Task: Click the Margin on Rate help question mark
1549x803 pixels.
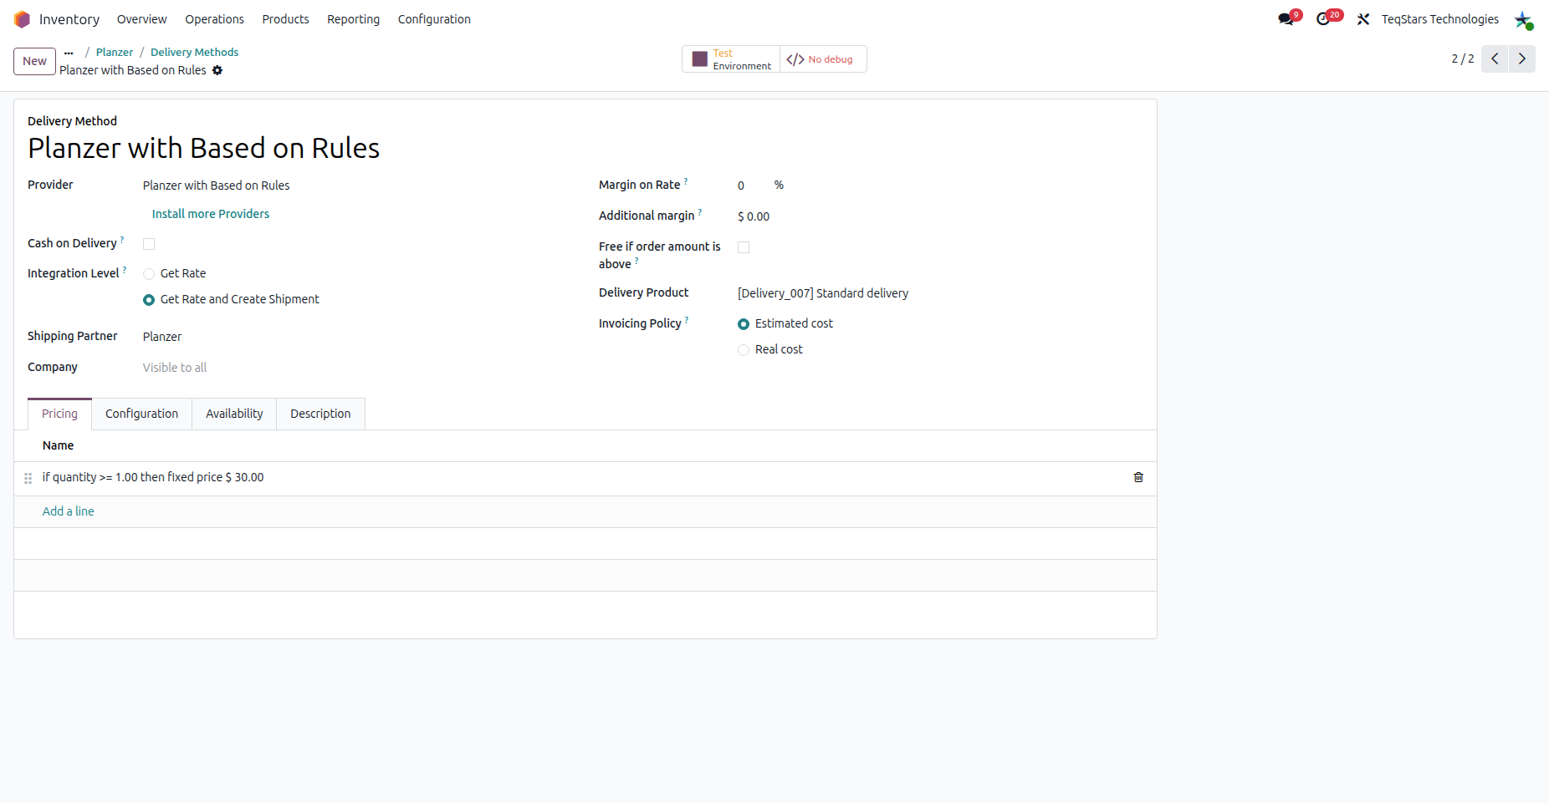Action: (686, 180)
